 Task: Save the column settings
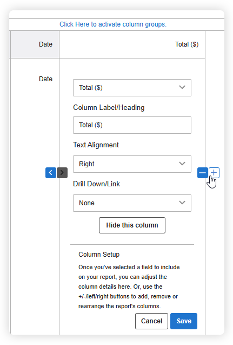184,321
